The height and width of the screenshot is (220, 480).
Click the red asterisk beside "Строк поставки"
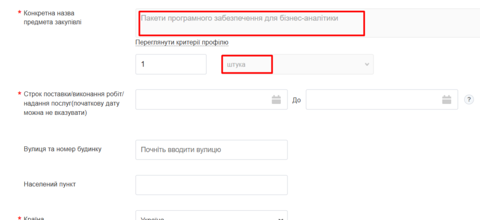tap(20, 94)
